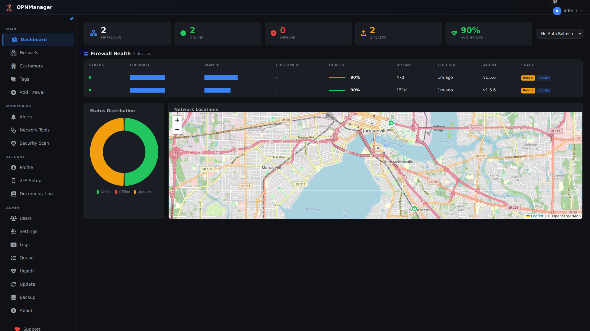Image resolution: width=590 pixels, height=331 pixels.
Task: Click the Firewalls network icon in sidebar
Action: (14, 53)
